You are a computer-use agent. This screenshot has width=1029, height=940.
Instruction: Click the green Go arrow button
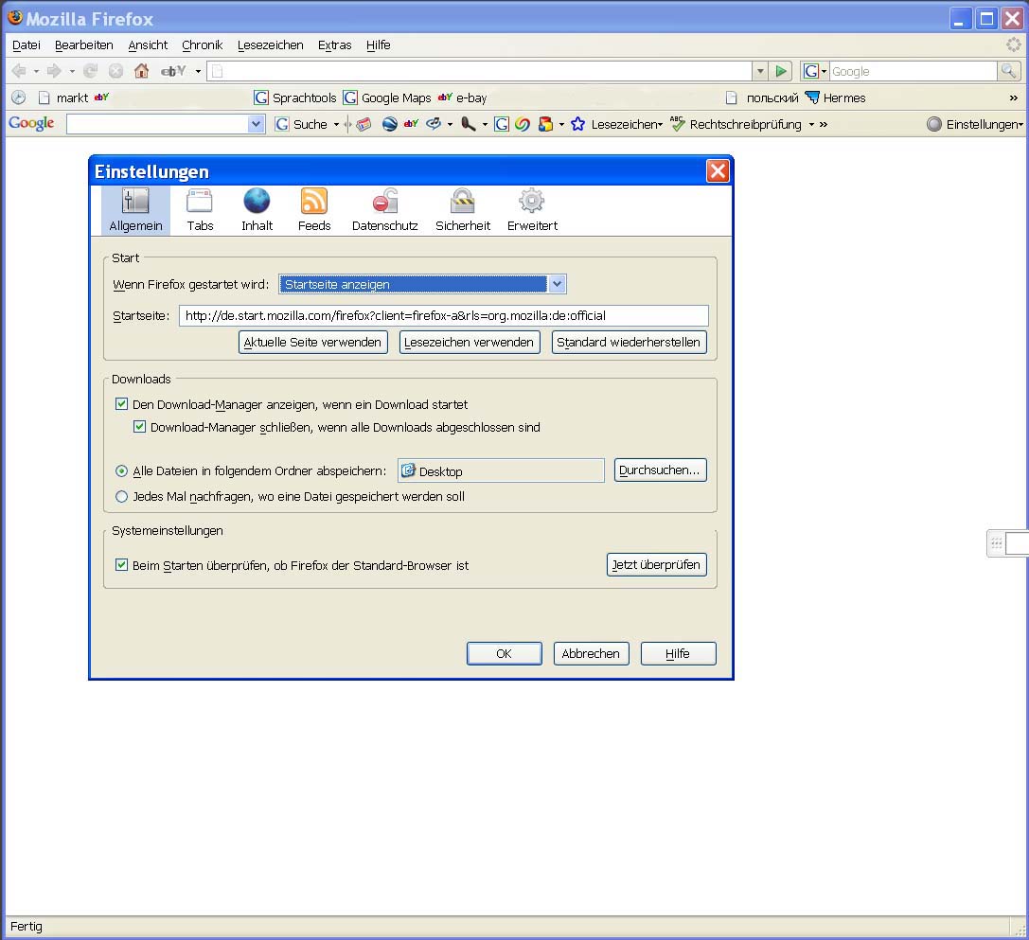pos(781,71)
